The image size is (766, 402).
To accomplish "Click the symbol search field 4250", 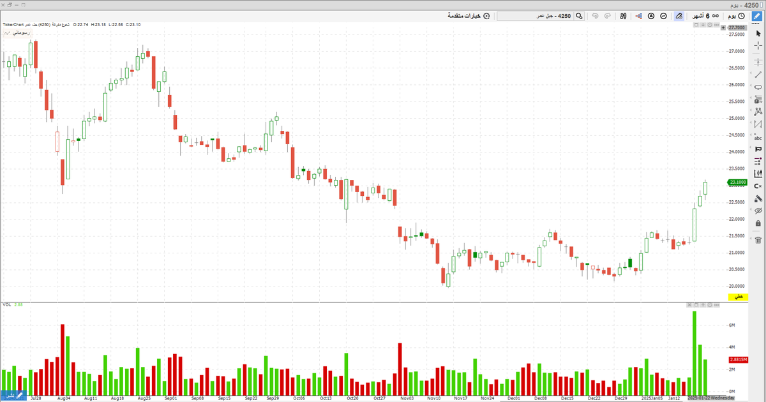I will [x=534, y=16].
